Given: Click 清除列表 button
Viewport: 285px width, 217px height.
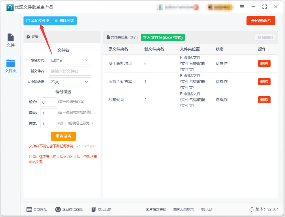Looking at the screenshot, I should click(65, 21).
